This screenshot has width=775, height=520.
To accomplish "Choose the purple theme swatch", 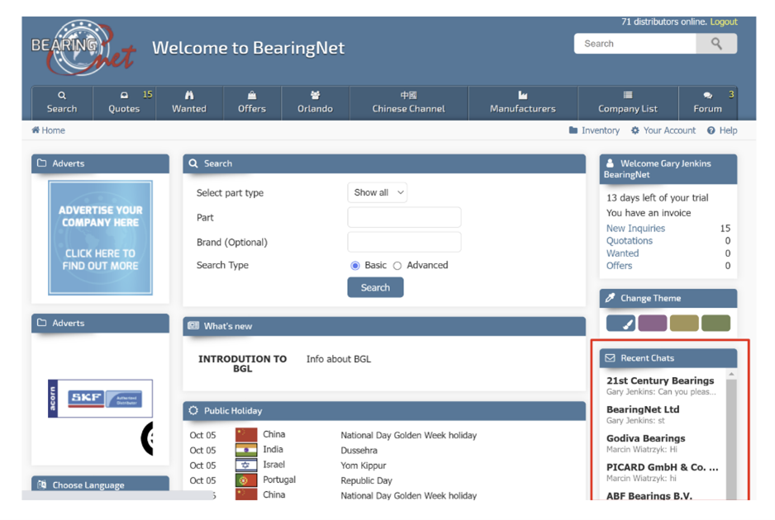I will click(653, 323).
